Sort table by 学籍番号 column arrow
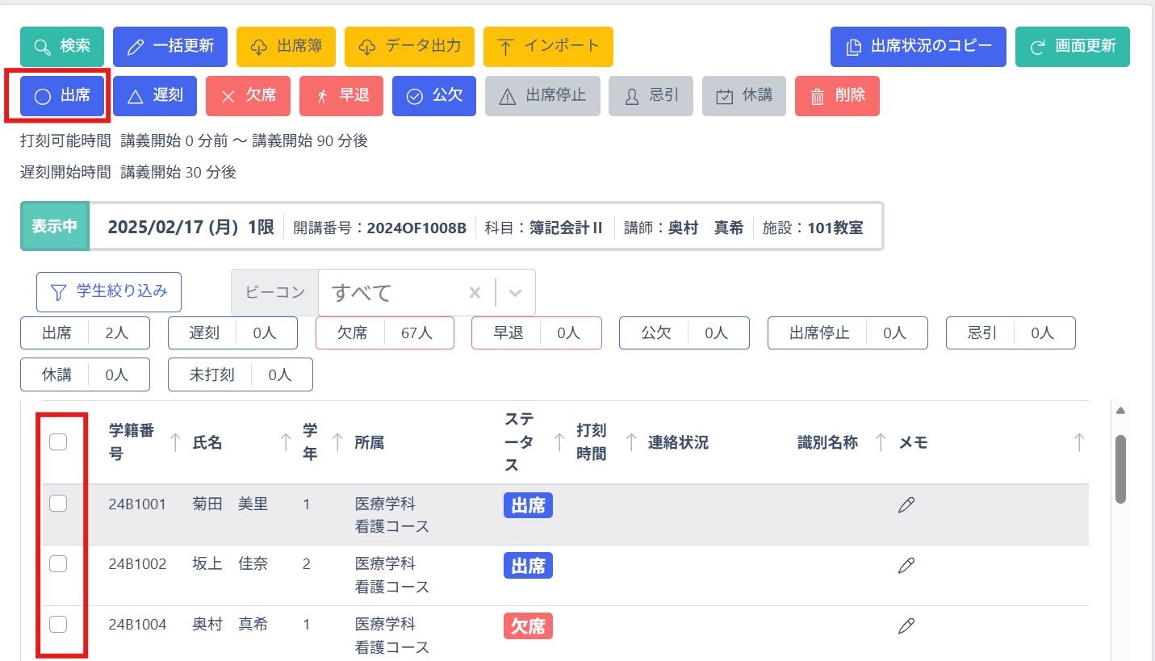Screen dimensions: 1155x661 coord(175,442)
